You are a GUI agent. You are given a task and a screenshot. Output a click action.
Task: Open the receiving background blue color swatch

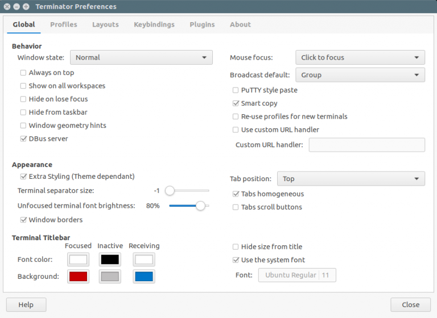[x=144, y=277]
